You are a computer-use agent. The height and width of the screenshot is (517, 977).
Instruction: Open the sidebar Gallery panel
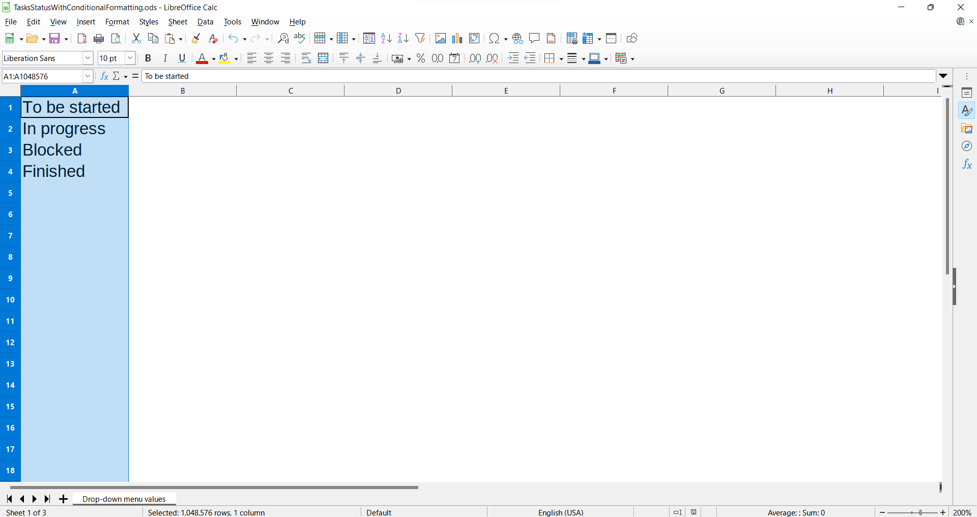pos(967,129)
